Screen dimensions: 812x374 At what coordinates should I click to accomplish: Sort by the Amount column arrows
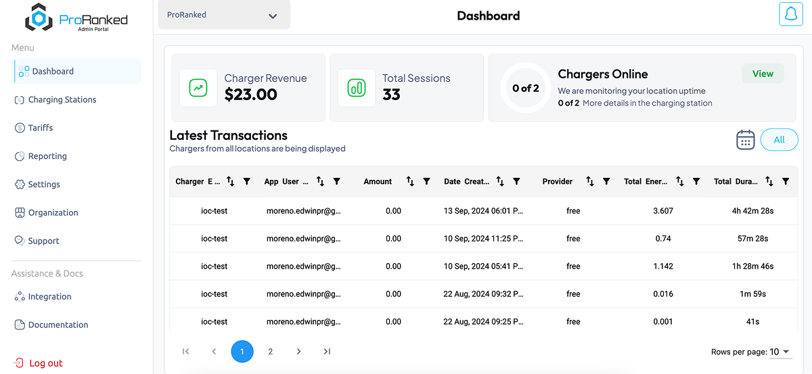click(x=410, y=181)
